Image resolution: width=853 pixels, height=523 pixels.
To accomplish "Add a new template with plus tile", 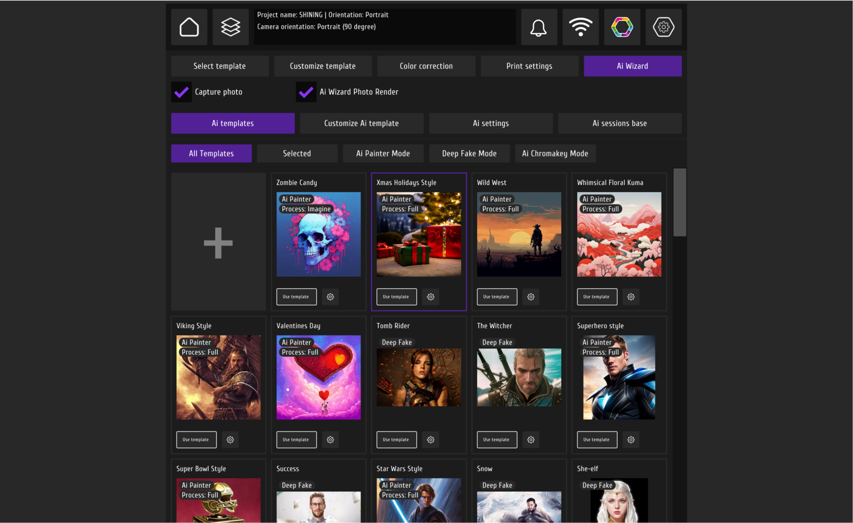I will click(x=218, y=242).
